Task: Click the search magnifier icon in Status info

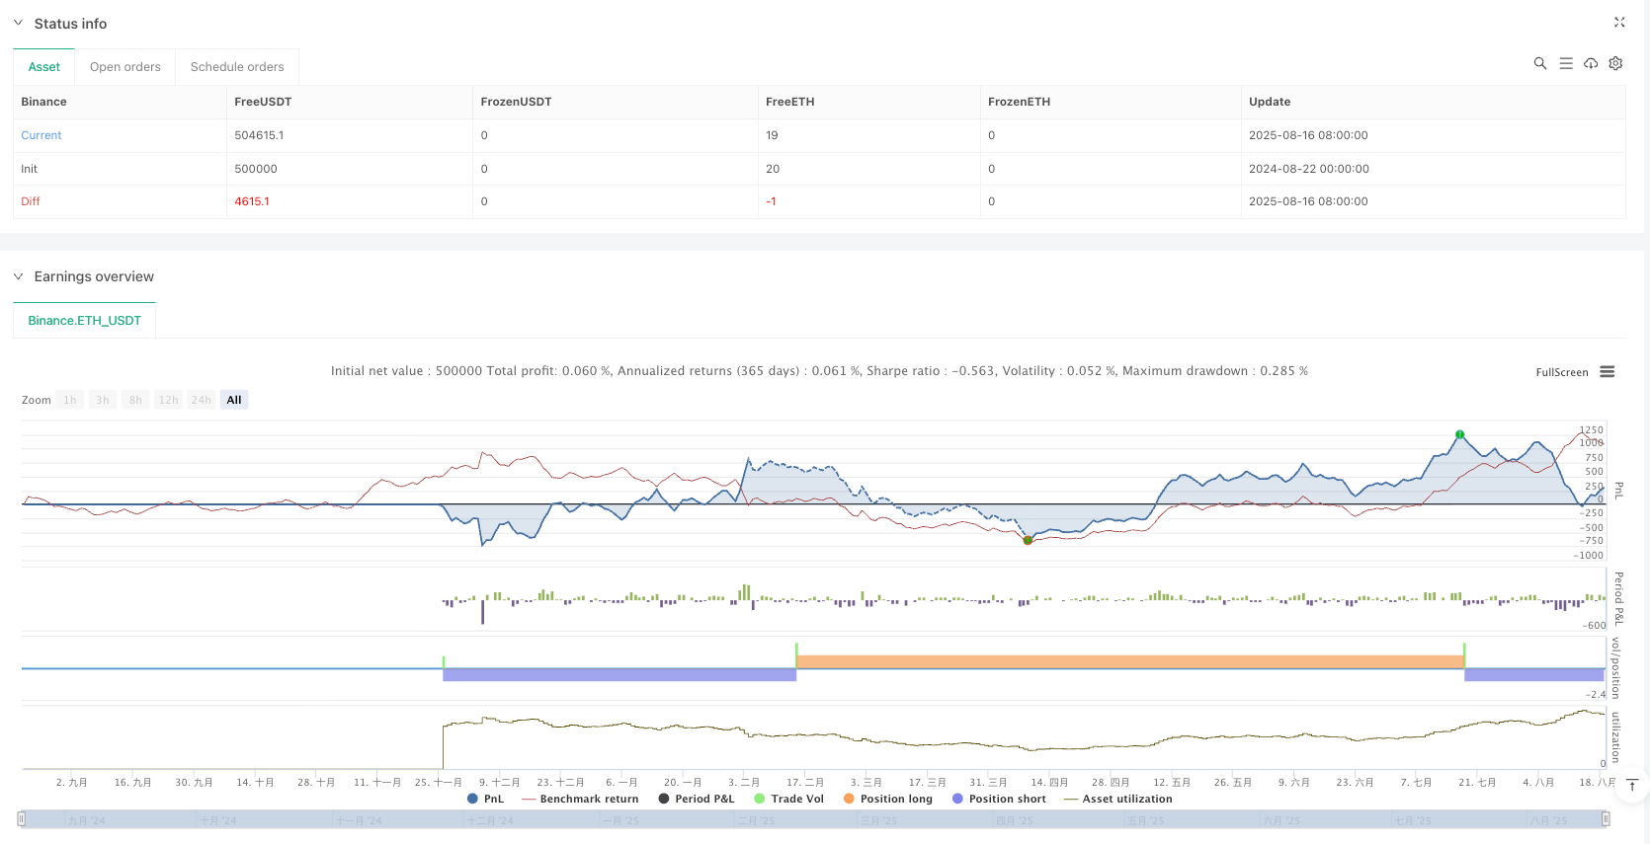Action: click(1539, 63)
